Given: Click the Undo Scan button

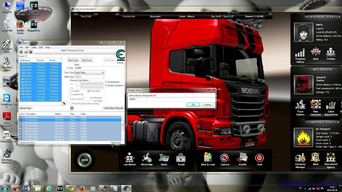Looking at the screenshot, I should click(109, 60).
